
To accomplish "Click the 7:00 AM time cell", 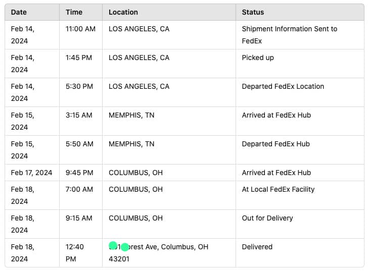I will click(79, 189).
